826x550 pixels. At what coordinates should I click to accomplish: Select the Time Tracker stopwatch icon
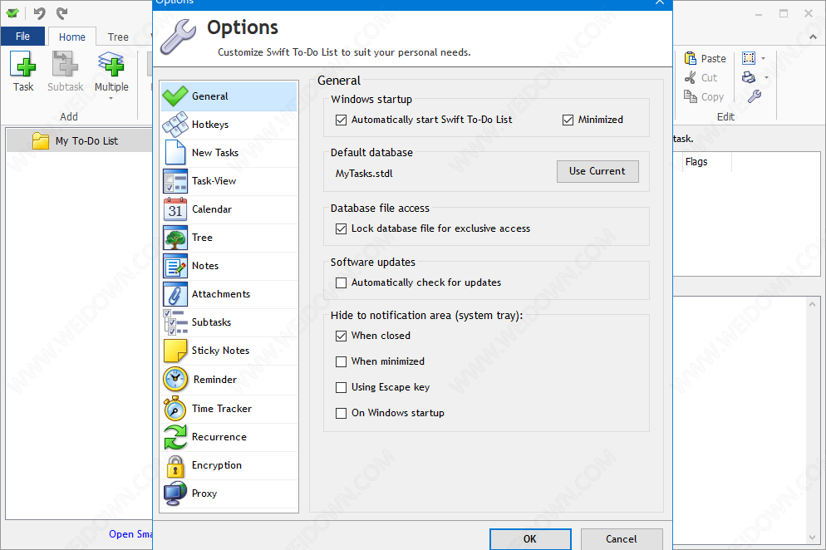point(175,408)
